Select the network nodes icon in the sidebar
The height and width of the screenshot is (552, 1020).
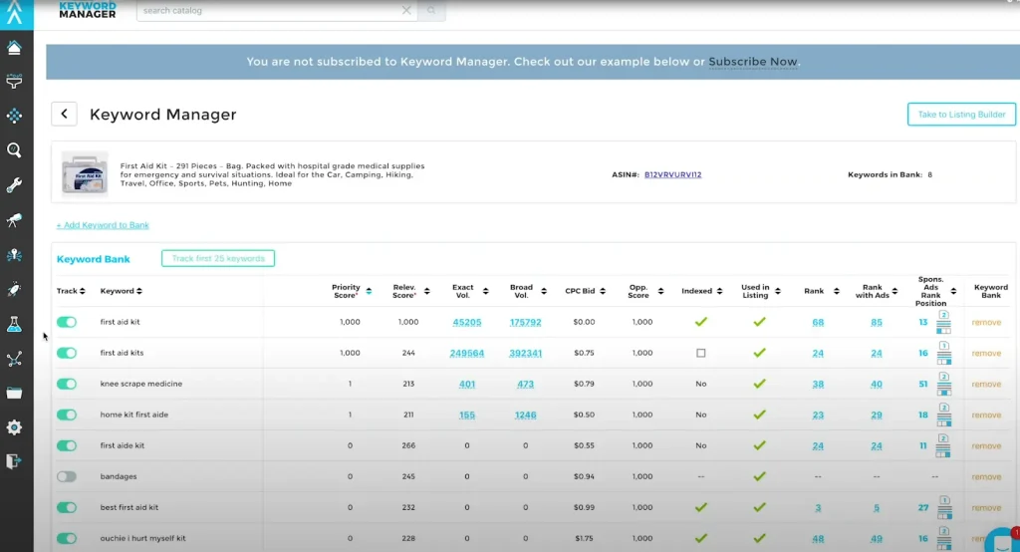14,359
